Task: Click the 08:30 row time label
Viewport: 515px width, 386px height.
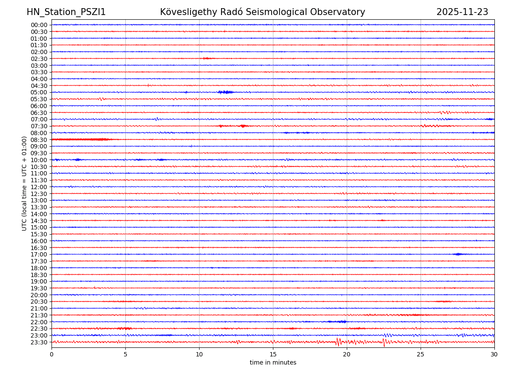Action: tap(39, 140)
